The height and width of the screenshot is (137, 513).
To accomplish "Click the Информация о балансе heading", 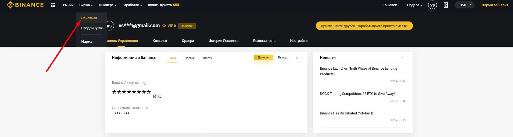I will pyautogui.click(x=134, y=58).
